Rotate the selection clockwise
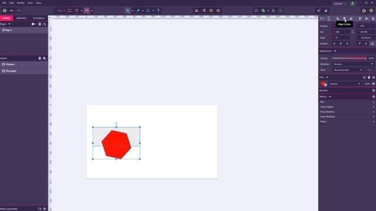Screen dimensions: 376x211 [218, 11]
